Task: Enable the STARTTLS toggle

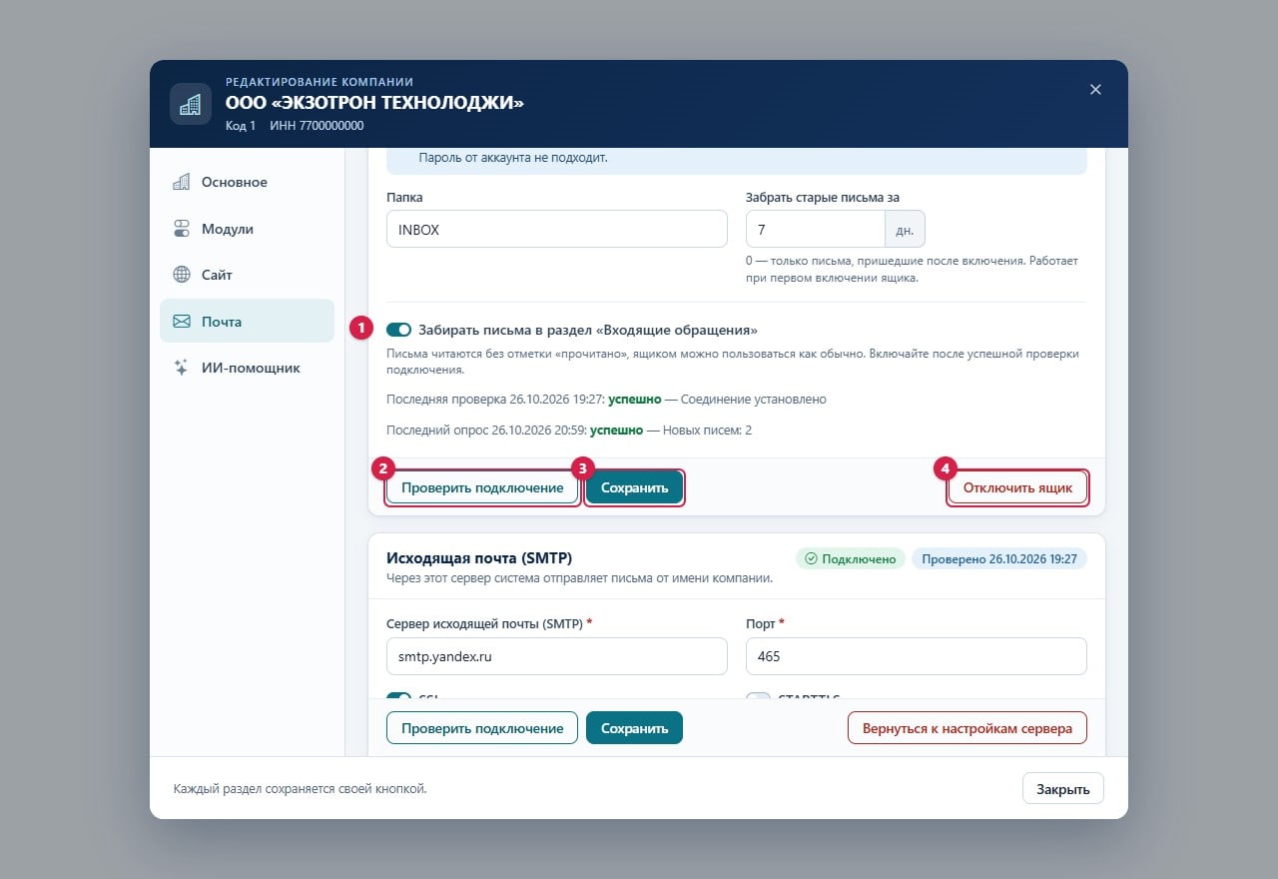Action: pos(759,698)
